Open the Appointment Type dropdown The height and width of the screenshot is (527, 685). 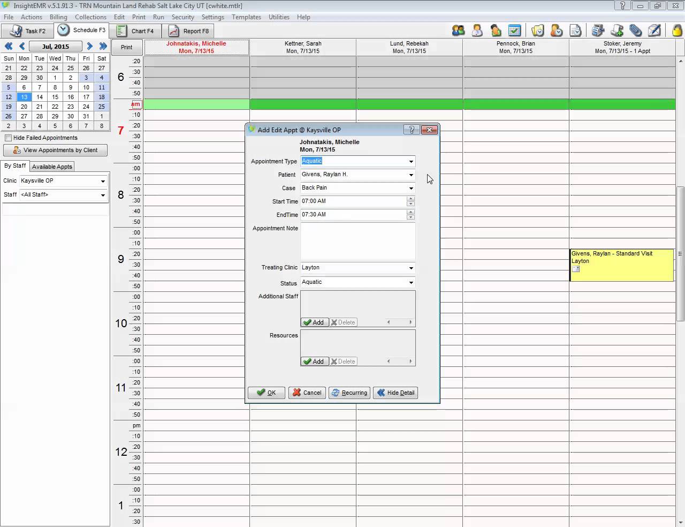411,161
